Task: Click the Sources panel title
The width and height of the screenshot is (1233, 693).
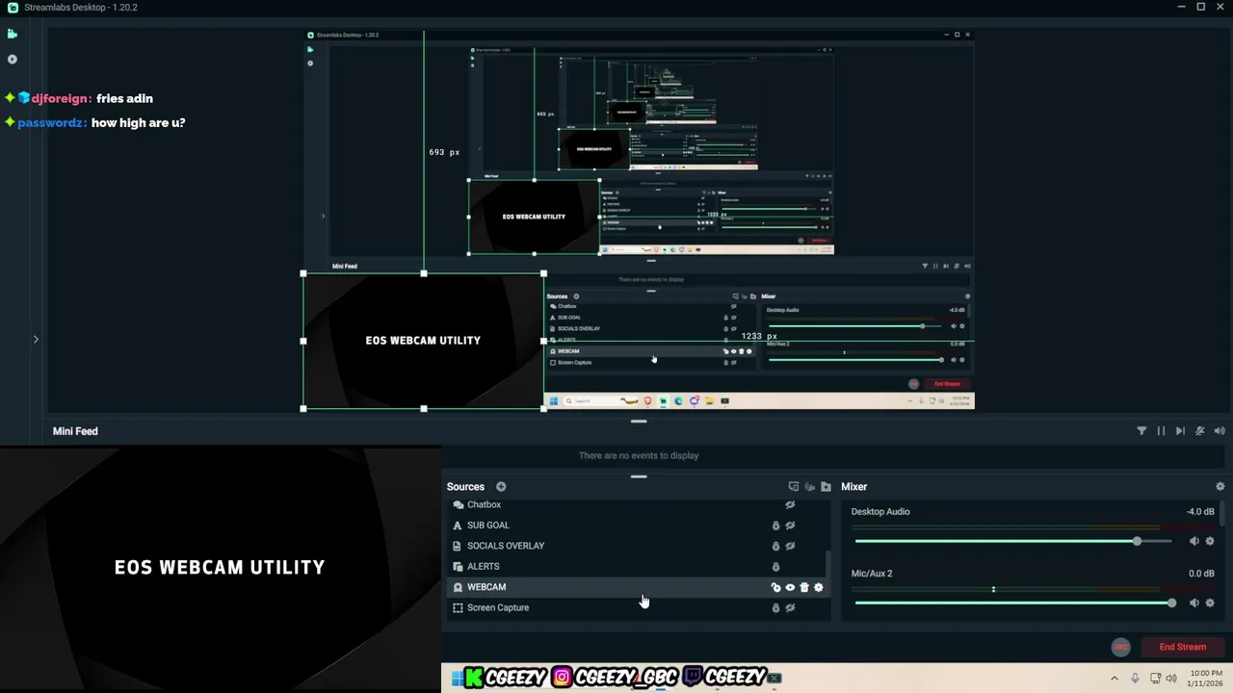Action: (x=465, y=487)
